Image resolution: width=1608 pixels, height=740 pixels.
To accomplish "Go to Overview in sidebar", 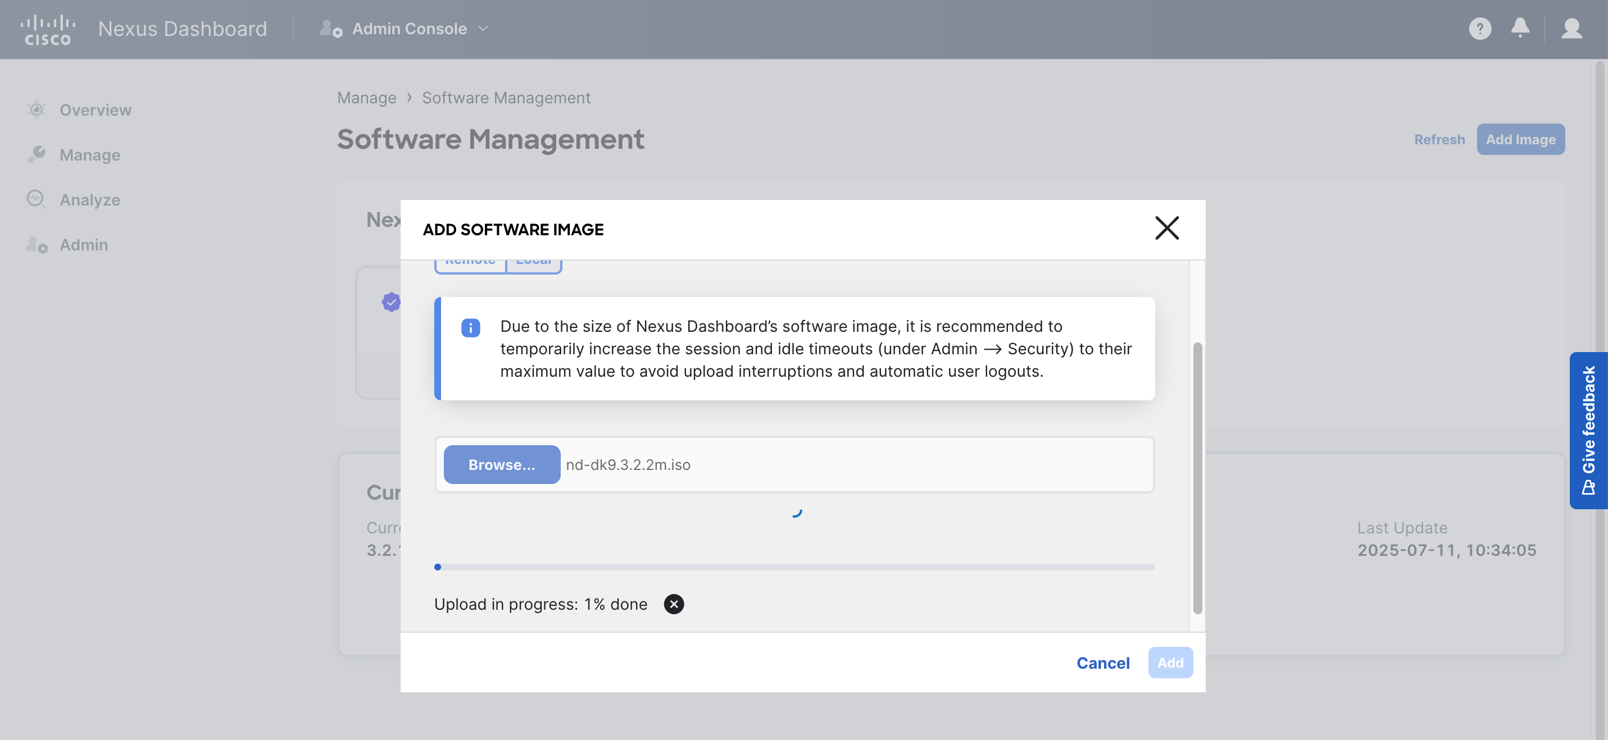I will pos(95,110).
